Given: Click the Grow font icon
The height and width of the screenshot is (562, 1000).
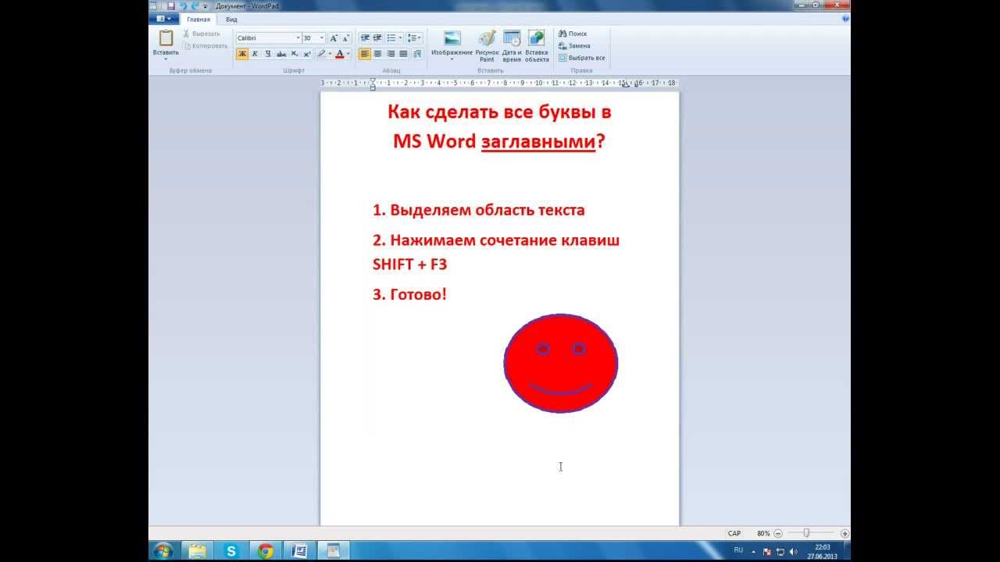Looking at the screenshot, I should [x=334, y=37].
